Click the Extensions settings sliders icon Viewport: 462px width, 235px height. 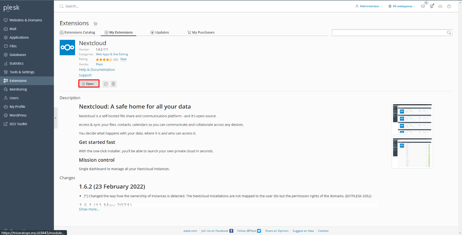pos(95,24)
